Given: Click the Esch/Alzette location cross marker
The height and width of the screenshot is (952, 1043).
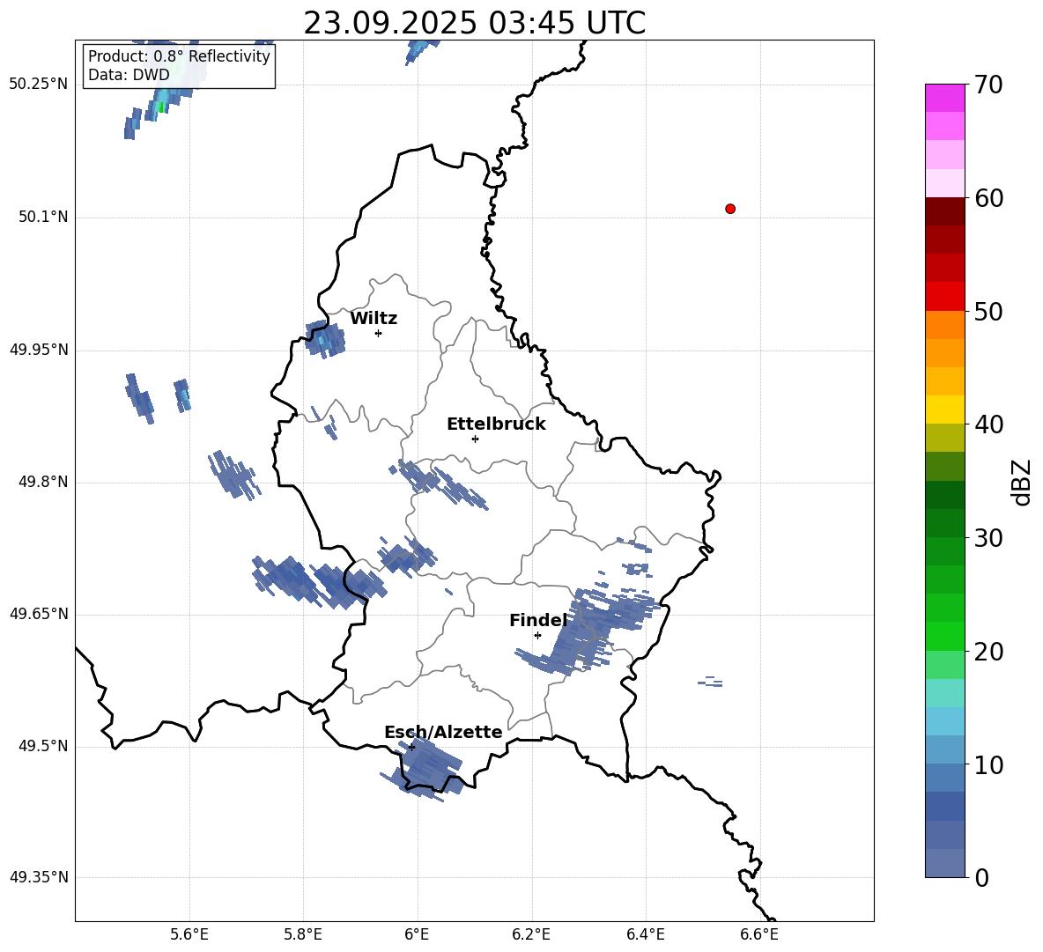Looking at the screenshot, I should pyautogui.click(x=411, y=747).
